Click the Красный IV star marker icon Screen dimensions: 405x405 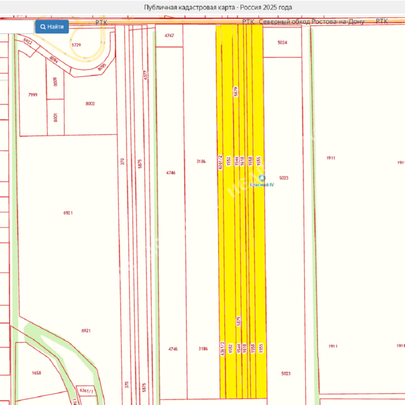(262, 178)
